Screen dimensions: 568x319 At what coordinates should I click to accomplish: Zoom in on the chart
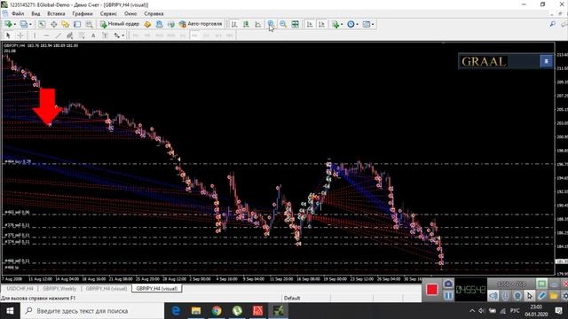(271, 24)
